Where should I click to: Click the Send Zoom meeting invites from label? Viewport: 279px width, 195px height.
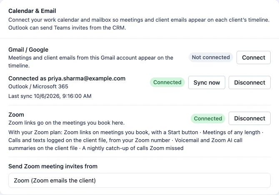pyautogui.click(x=53, y=166)
